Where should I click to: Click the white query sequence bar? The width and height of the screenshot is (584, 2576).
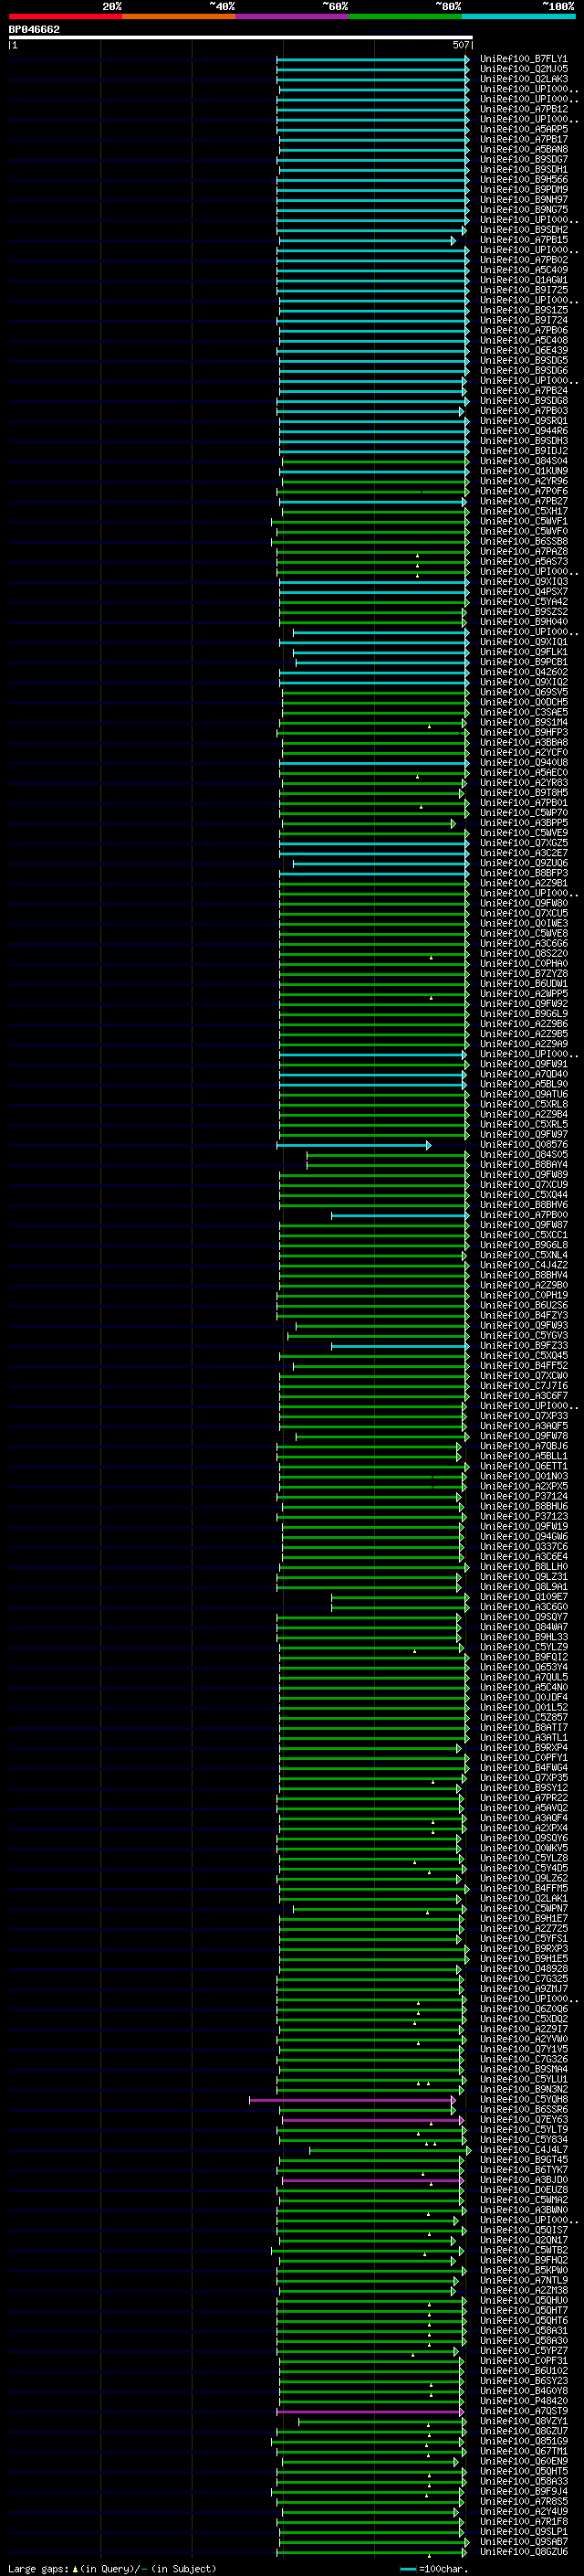(x=241, y=37)
